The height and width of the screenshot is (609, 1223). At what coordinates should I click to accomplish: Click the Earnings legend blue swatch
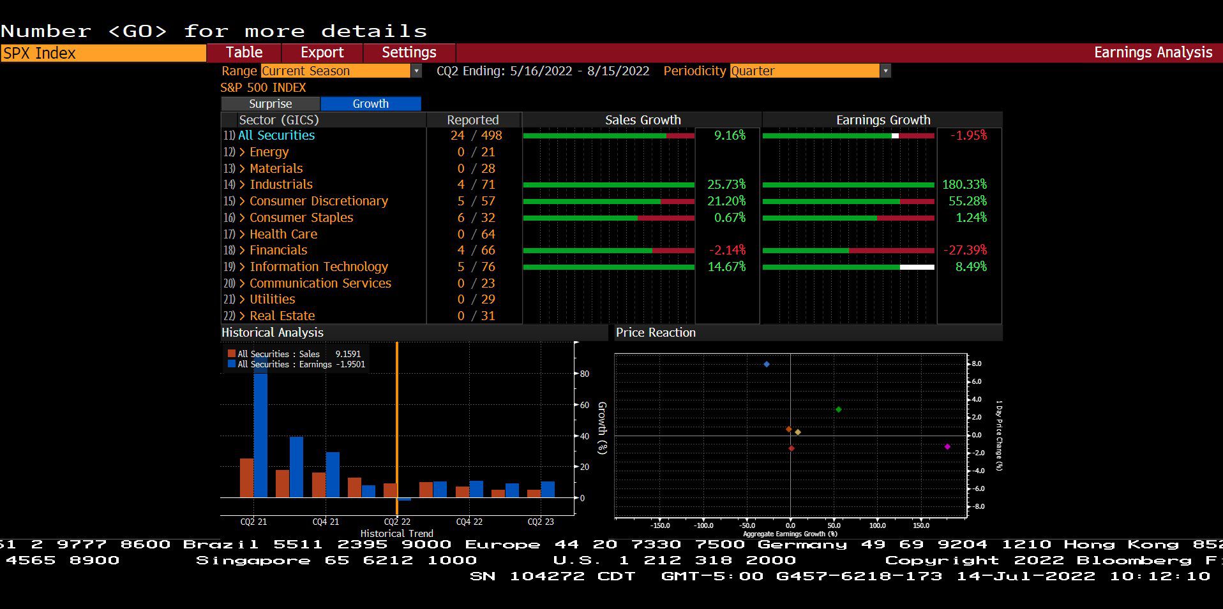point(232,363)
